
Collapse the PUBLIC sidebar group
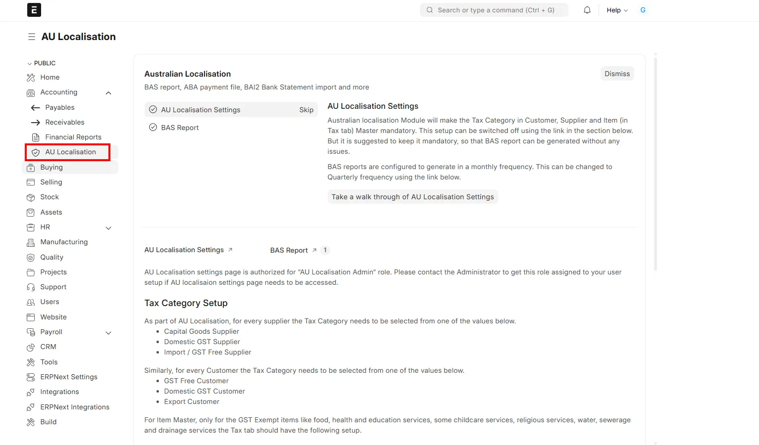[x=41, y=63]
